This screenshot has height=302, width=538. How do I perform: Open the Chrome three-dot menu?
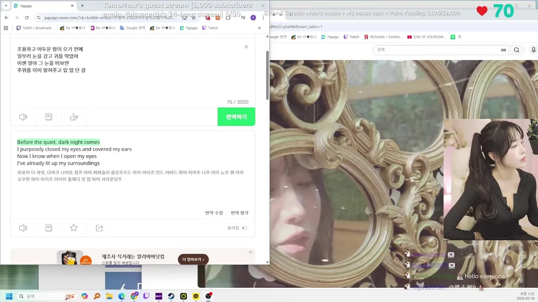[x=263, y=18]
